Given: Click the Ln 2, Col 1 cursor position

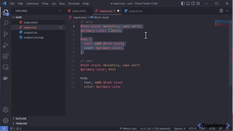Looking at the screenshot, I should [x=155, y=128].
